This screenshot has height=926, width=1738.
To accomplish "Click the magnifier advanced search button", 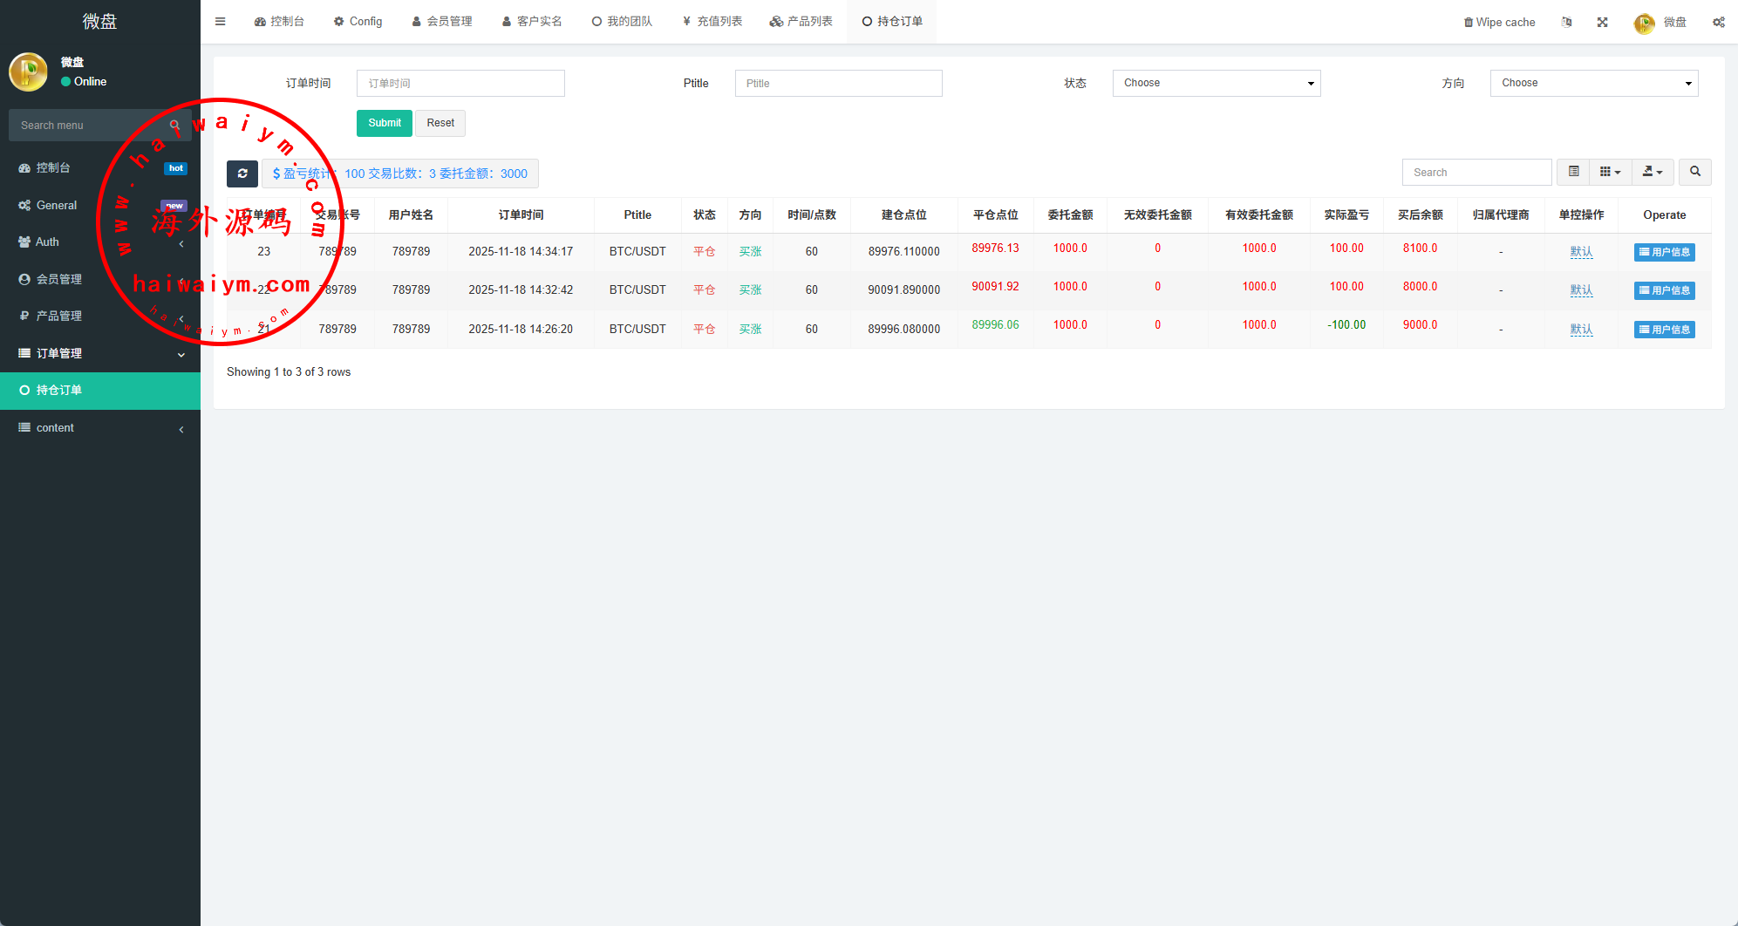I will 1694,172.
